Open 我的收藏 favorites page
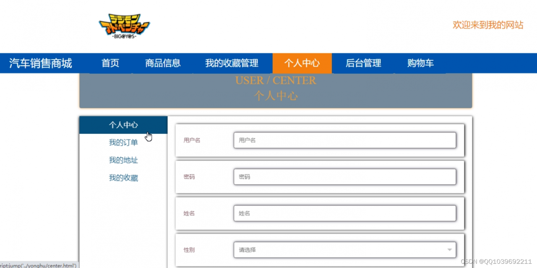537x268 pixels. [123, 177]
